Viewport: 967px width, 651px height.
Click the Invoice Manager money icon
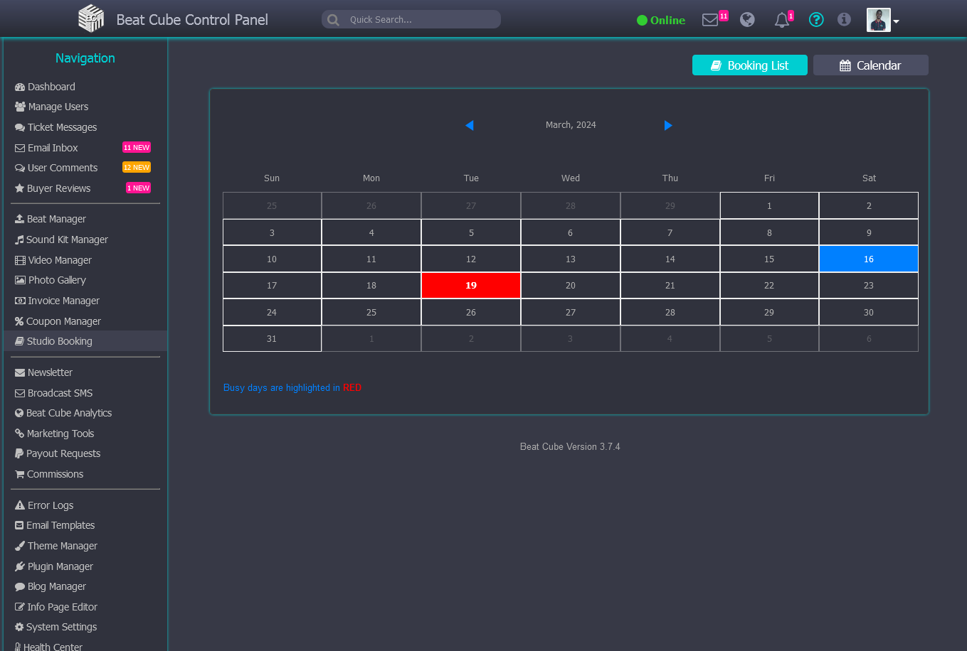tap(20, 301)
